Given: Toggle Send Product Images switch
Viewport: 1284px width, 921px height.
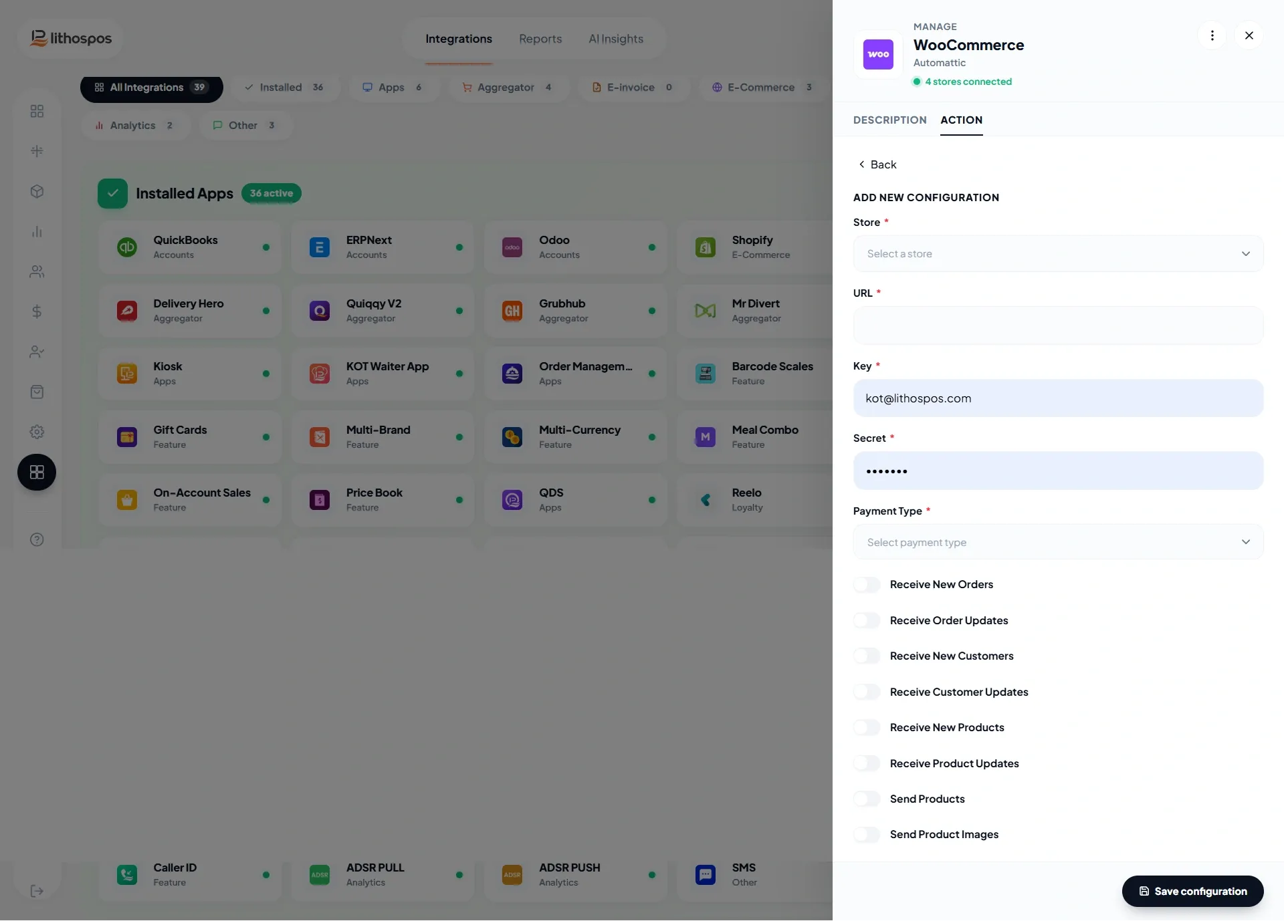Looking at the screenshot, I should point(867,835).
